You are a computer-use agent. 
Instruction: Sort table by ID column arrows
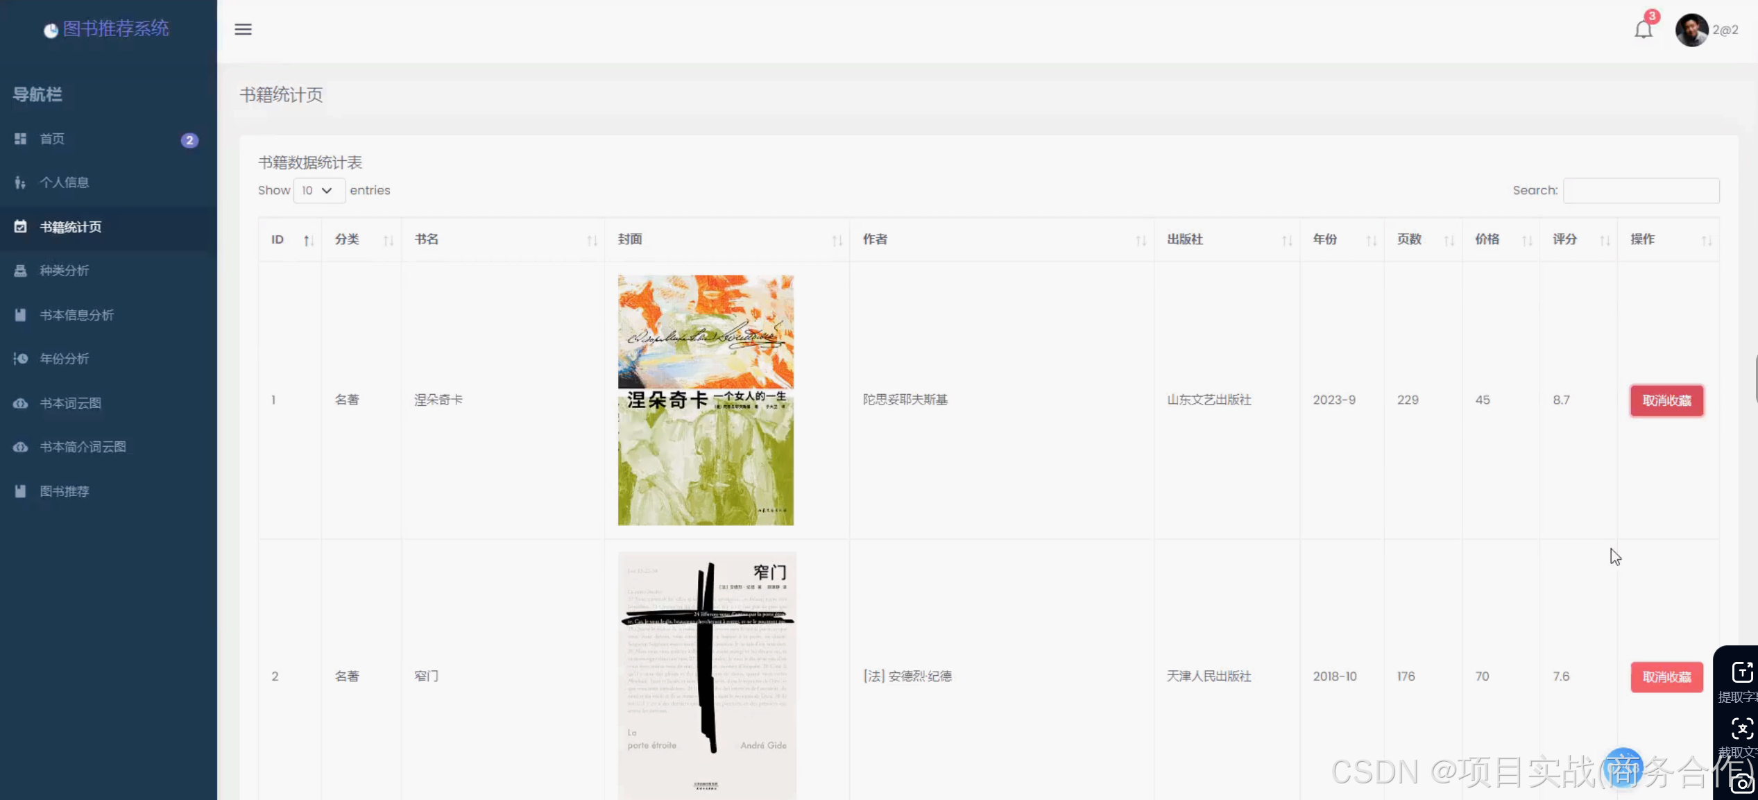pyautogui.click(x=308, y=240)
